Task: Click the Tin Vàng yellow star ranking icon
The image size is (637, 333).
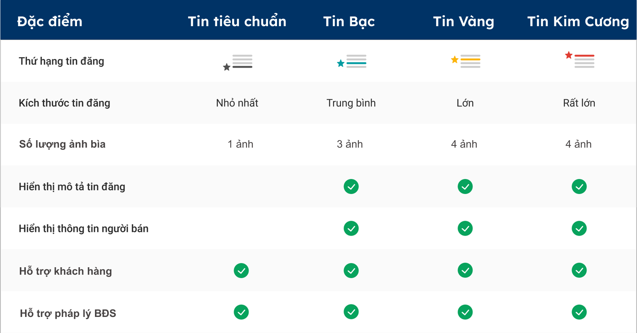Action: [x=466, y=61]
